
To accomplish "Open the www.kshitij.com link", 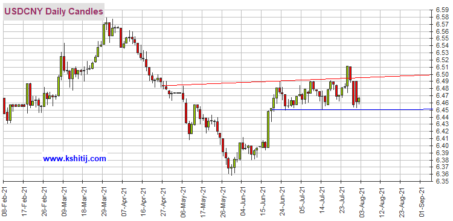I will pyautogui.click(x=74, y=159).
